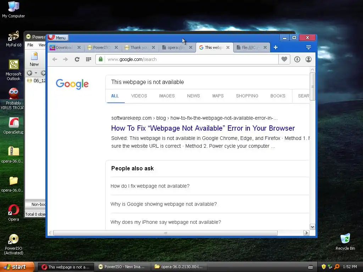Close the file:///C:/ tab

(x=265, y=47)
